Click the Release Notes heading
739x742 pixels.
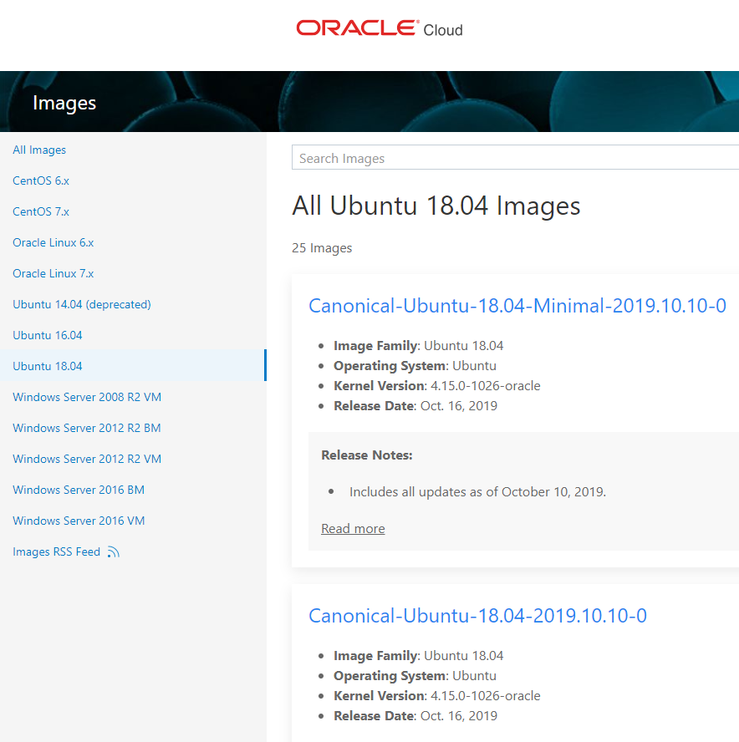(367, 455)
